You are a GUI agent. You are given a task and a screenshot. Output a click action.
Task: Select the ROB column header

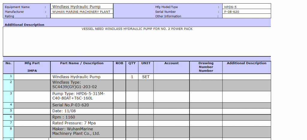(x=119, y=63)
